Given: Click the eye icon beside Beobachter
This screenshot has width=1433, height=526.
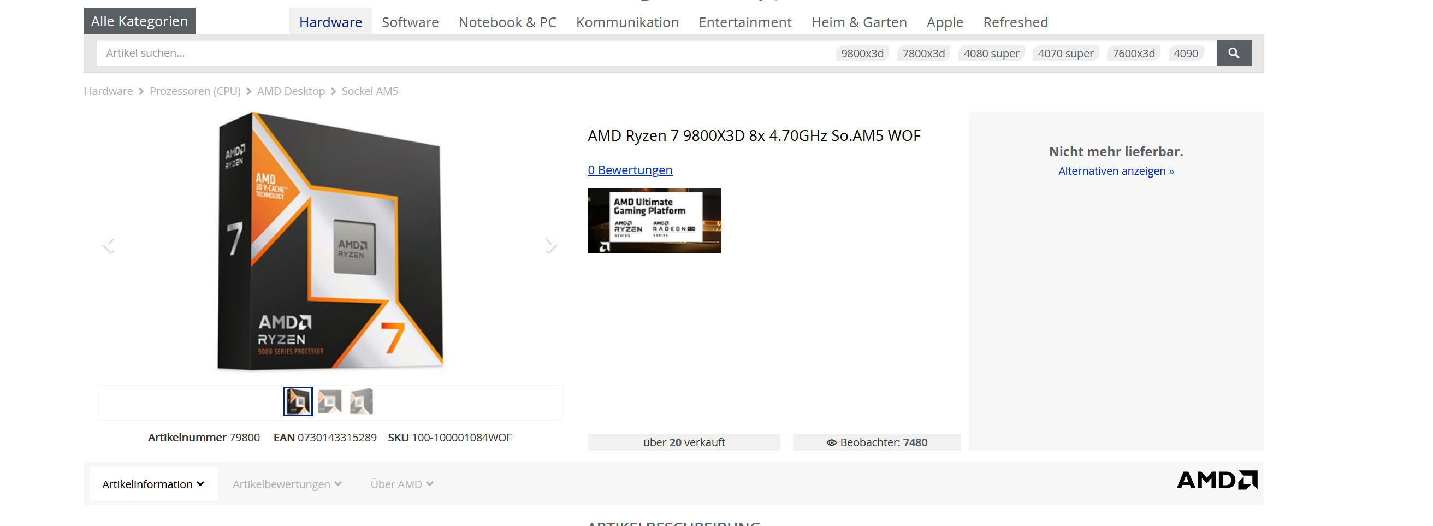Looking at the screenshot, I should pyautogui.click(x=831, y=442).
